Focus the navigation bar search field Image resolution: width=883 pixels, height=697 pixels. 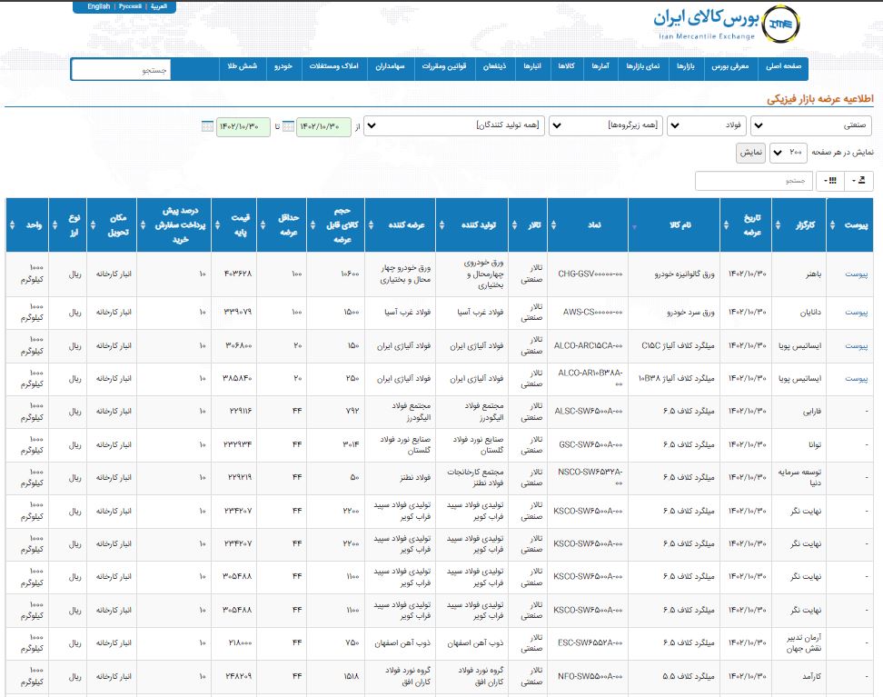tap(121, 70)
